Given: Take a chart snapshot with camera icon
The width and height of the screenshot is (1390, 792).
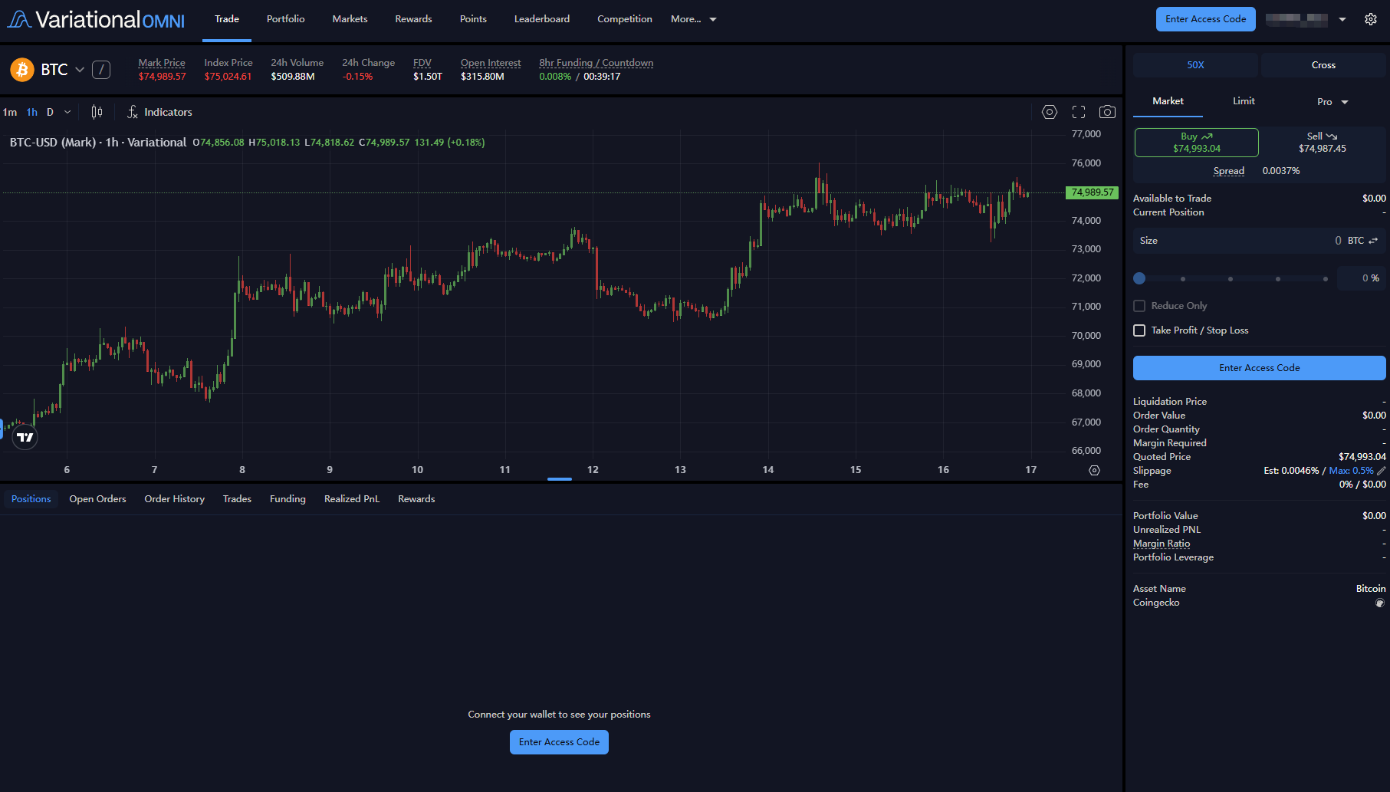Looking at the screenshot, I should point(1107,112).
